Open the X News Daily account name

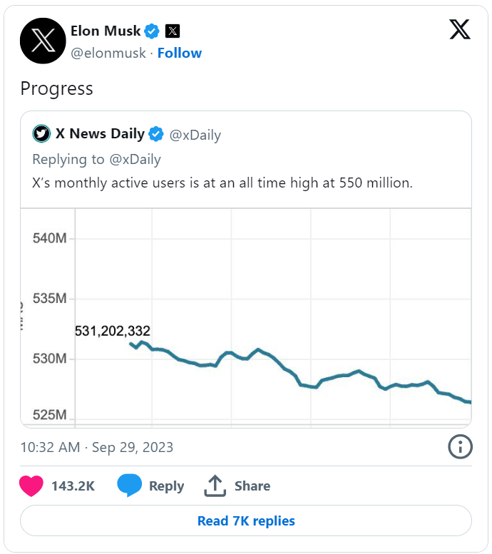(x=100, y=134)
